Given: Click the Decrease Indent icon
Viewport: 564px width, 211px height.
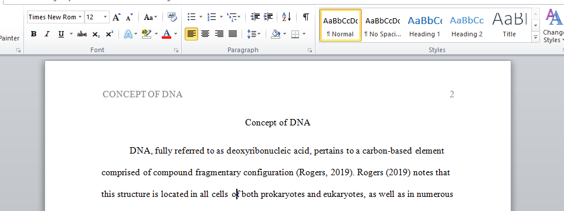Looking at the screenshot, I should (x=256, y=17).
